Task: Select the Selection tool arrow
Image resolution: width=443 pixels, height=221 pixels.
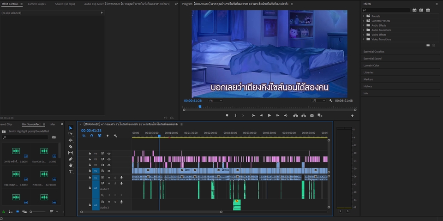Action: (71, 128)
